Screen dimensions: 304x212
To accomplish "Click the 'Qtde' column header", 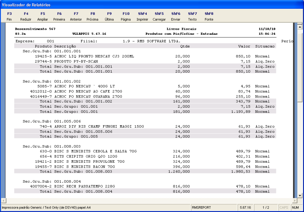I will pyautogui.click(x=185, y=46).
